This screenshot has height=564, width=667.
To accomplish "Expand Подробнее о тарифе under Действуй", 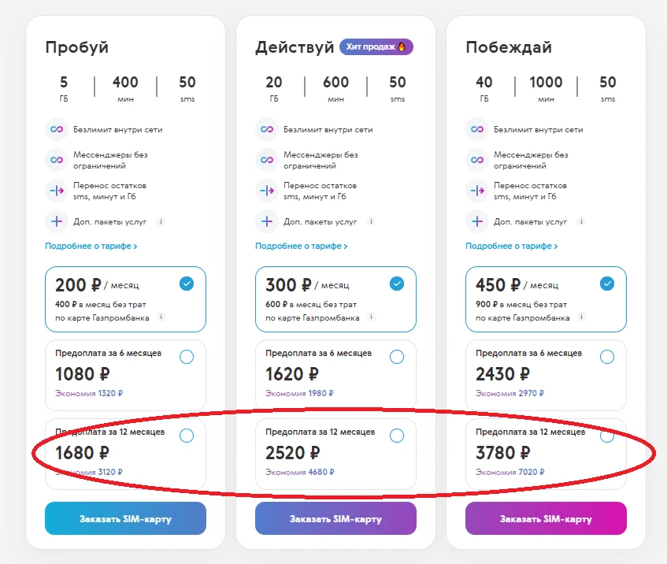I will (x=302, y=246).
